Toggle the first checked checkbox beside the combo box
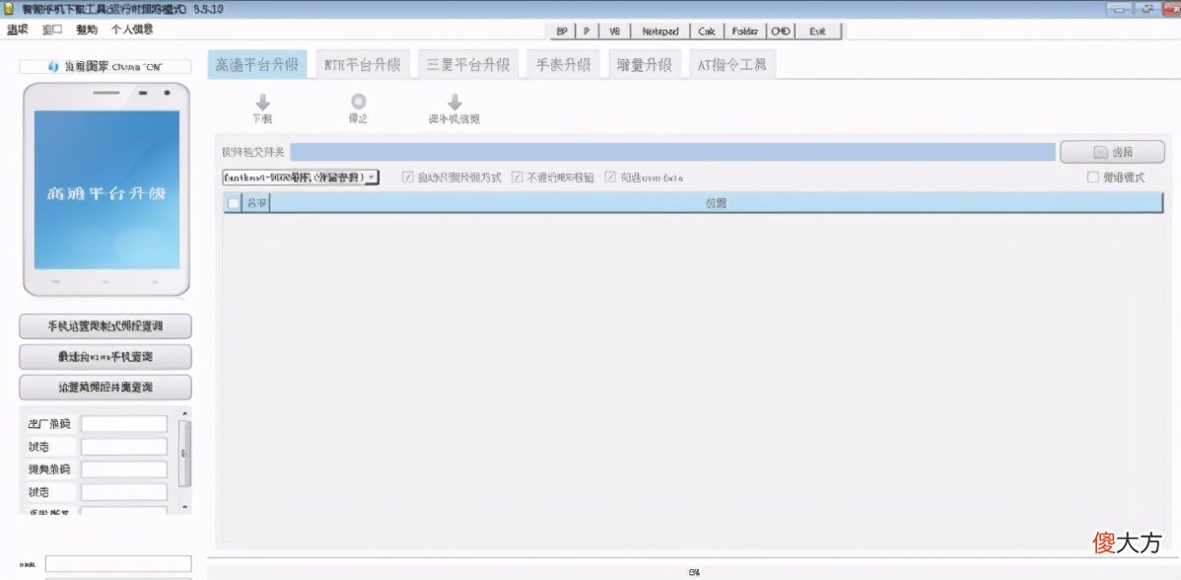The width and height of the screenshot is (1181, 580). point(408,178)
